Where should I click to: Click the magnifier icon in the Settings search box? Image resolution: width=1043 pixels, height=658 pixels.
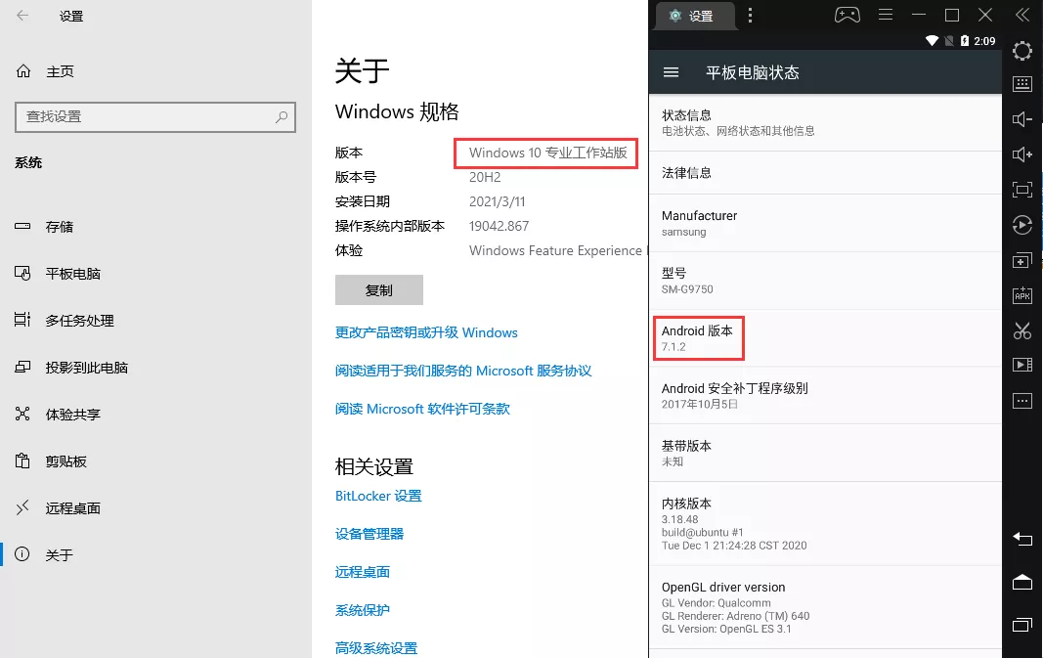[282, 117]
